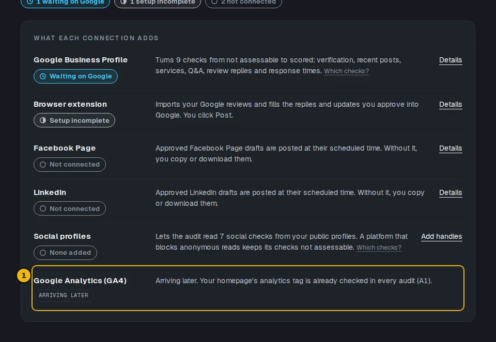Click the 'Turns 9 checks from not assessable' description
Image resolution: width=496 pixels, height=342 pixels.
(278, 66)
